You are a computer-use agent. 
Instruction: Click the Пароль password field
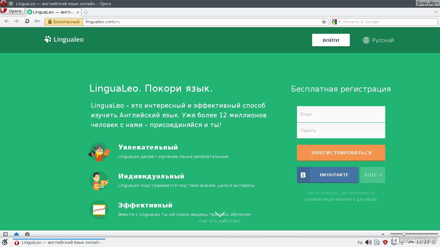(x=341, y=130)
